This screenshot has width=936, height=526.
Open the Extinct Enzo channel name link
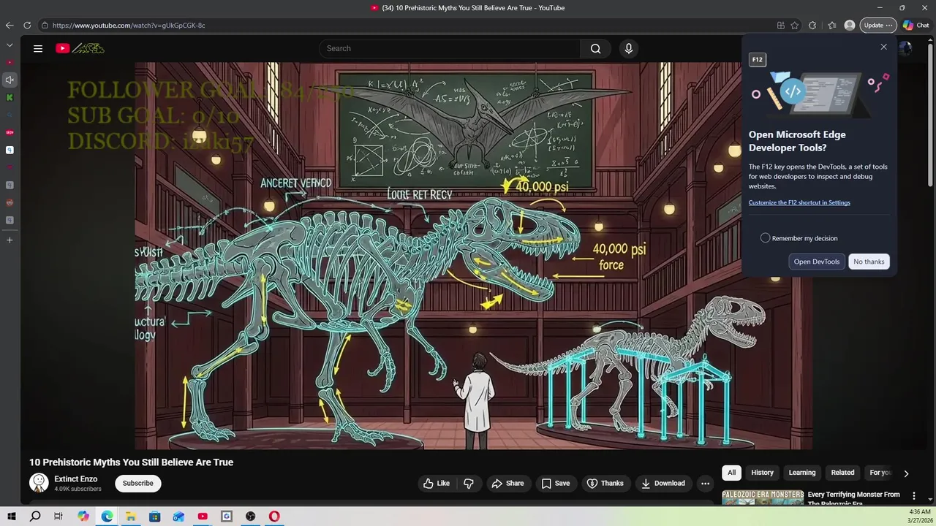75,479
